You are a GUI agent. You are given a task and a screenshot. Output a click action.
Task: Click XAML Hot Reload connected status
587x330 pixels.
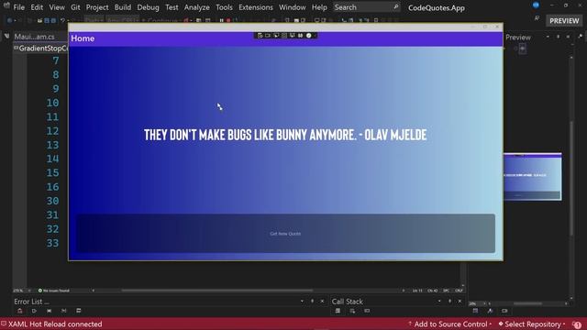[x=51, y=324]
